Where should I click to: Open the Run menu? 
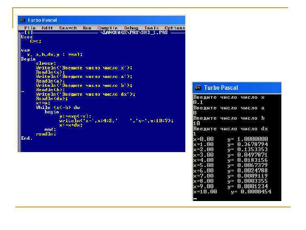tap(87, 28)
